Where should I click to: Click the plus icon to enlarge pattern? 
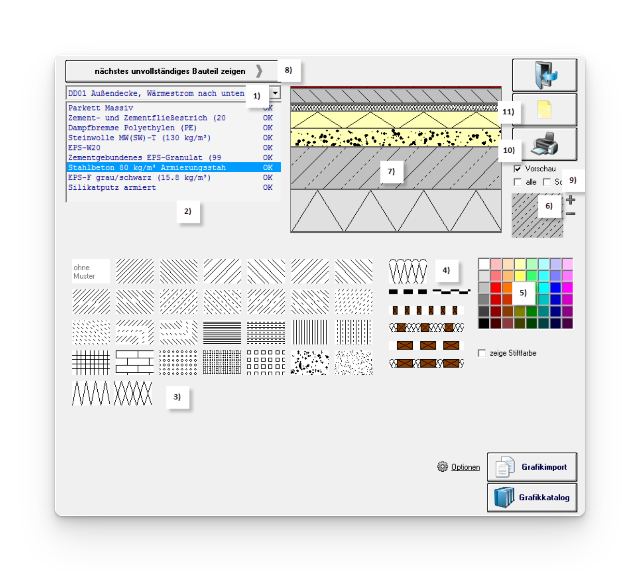[x=571, y=200]
